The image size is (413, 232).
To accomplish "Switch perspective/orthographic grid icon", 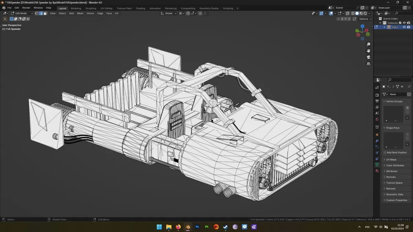I will tap(369, 64).
